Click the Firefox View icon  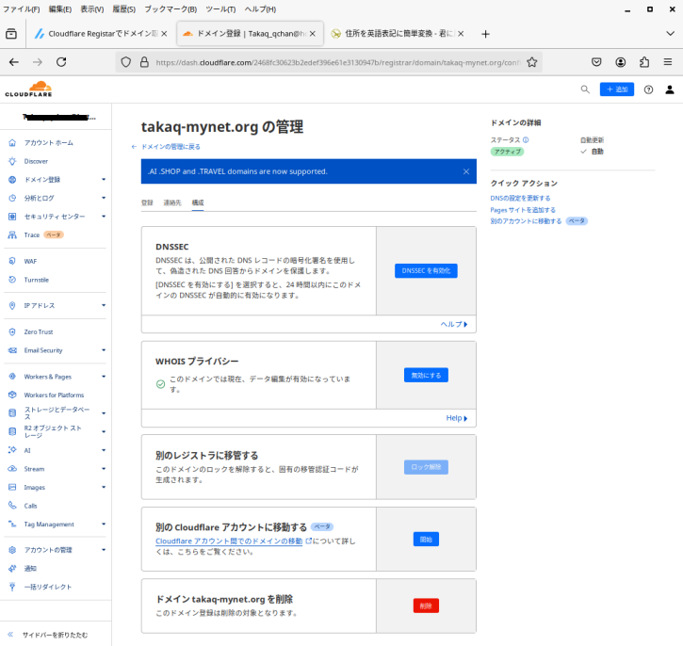[11, 34]
